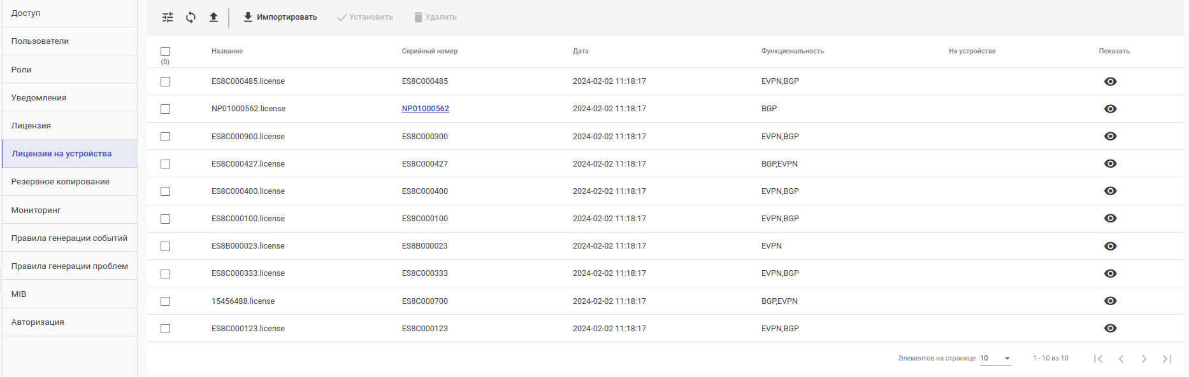Image resolution: width=1189 pixels, height=377 pixels.
Task: Check the ES8C000427.license row checkbox
Action: [166, 164]
